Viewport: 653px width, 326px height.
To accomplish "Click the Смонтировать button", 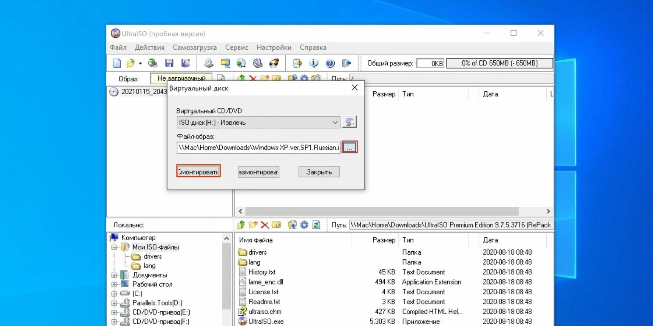I will (x=199, y=171).
